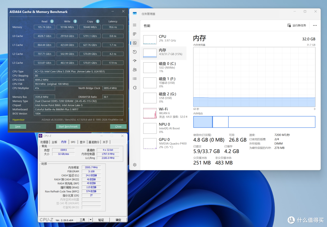
Task: Click Motherboard Colorful Battle-Ax field
Action: click(79, 109)
